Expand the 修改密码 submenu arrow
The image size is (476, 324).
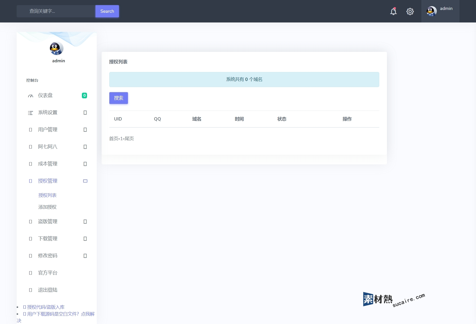click(x=85, y=256)
